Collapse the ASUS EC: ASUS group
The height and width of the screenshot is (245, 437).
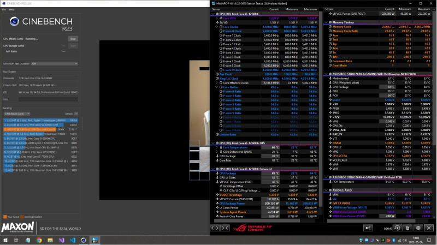[x=326, y=190]
